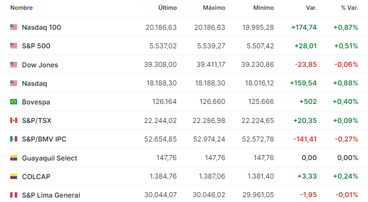Click the Canada flag beside S&P/TSX
The height and width of the screenshot is (202, 368).
tap(14, 120)
